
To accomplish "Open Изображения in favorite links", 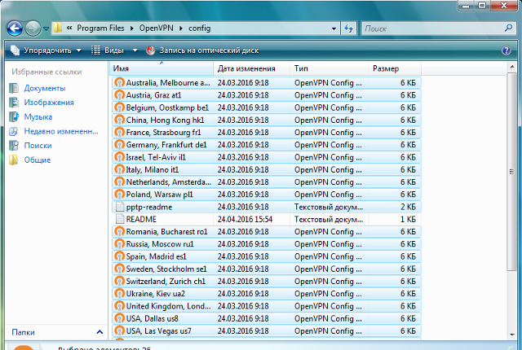I will [49, 103].
